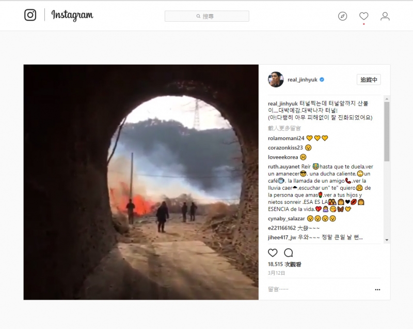Screen dimensions: 413x329
Task: Play the tunnel fire video
Action: (141, 182)
